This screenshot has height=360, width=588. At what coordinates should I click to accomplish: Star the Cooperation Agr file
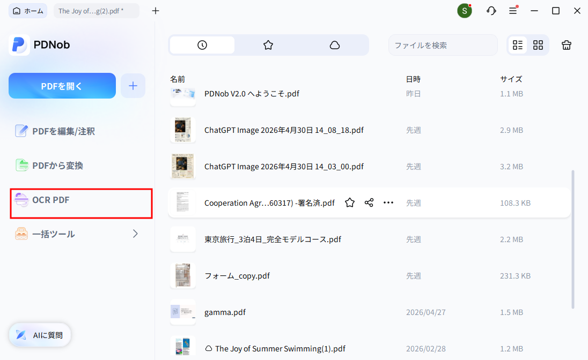pos(349,202)
